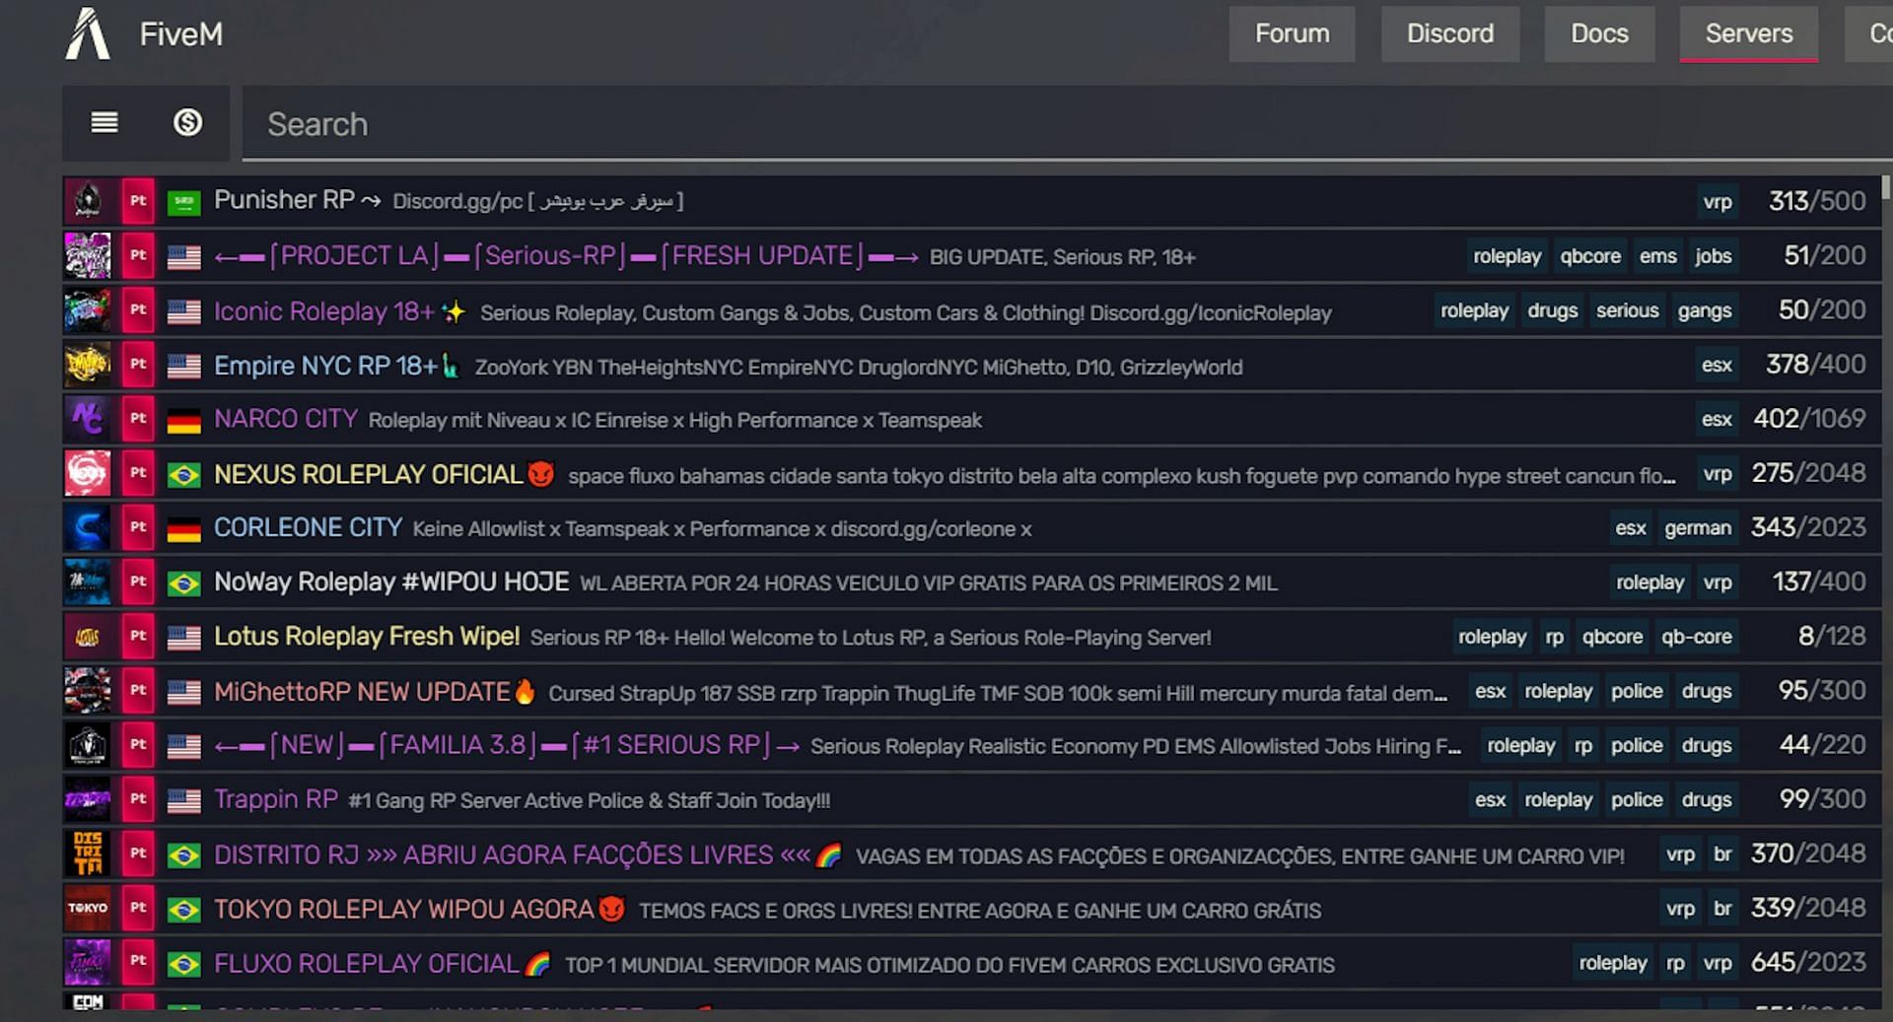Image resolution: width=1893 pixels, height=1022 pixels.
Task: Click the server list vertical scrollbar
Action: [x=1885, y=187]
